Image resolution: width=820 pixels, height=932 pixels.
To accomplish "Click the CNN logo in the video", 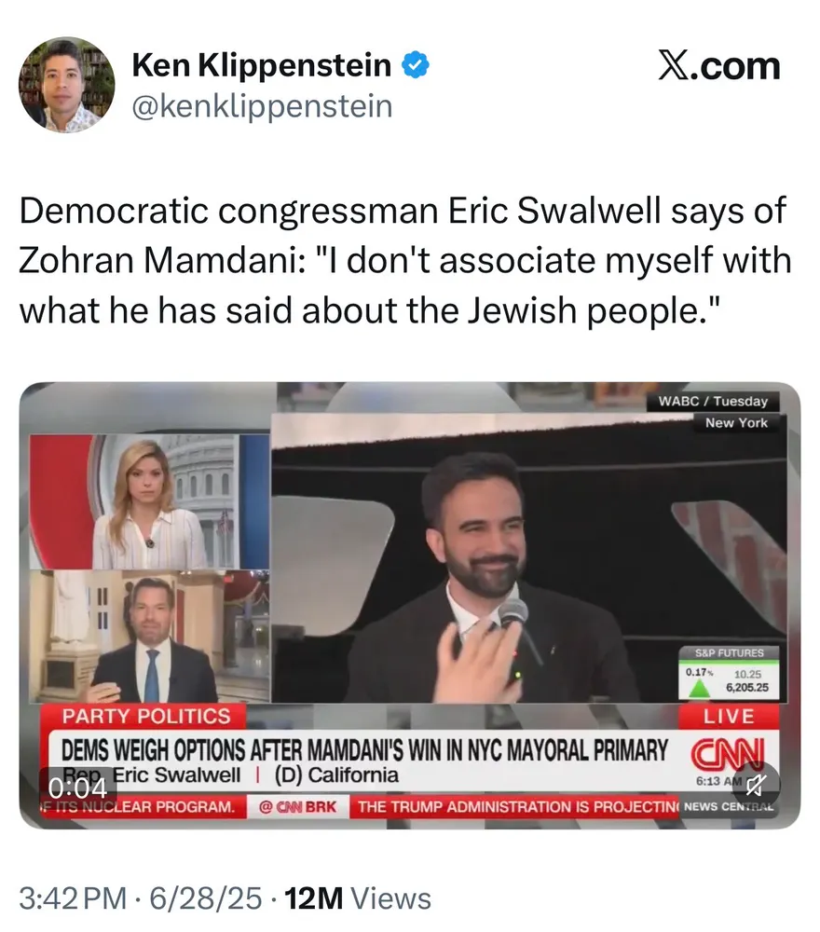I will click(x=728, y=753).
